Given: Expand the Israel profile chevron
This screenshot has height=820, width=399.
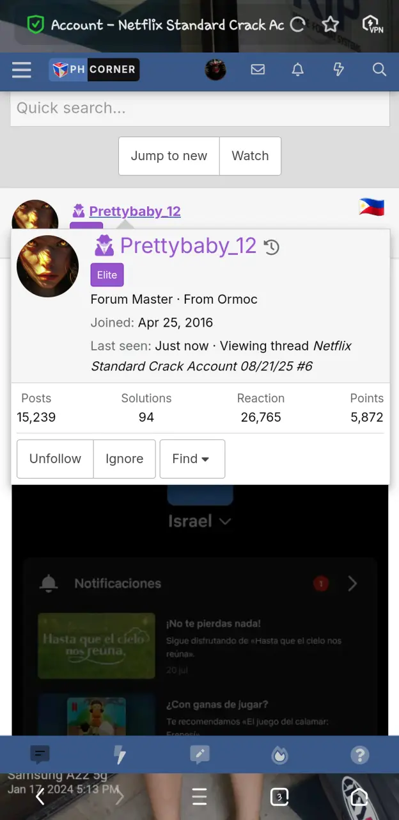Looking at the screenshot, I should 225,521.
